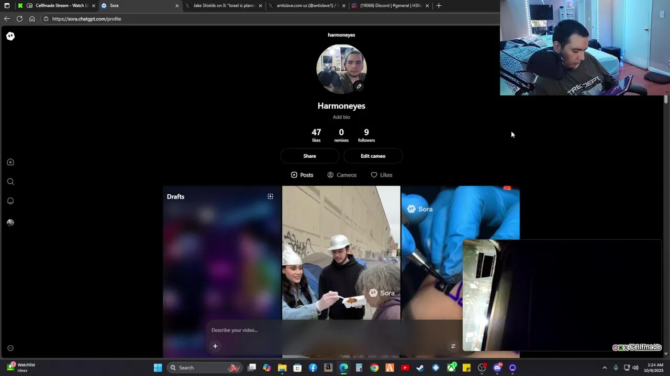Screen dimensions: 670x376
Task: Open Sticky Notes from the taskbar
Action: (466, 368)
